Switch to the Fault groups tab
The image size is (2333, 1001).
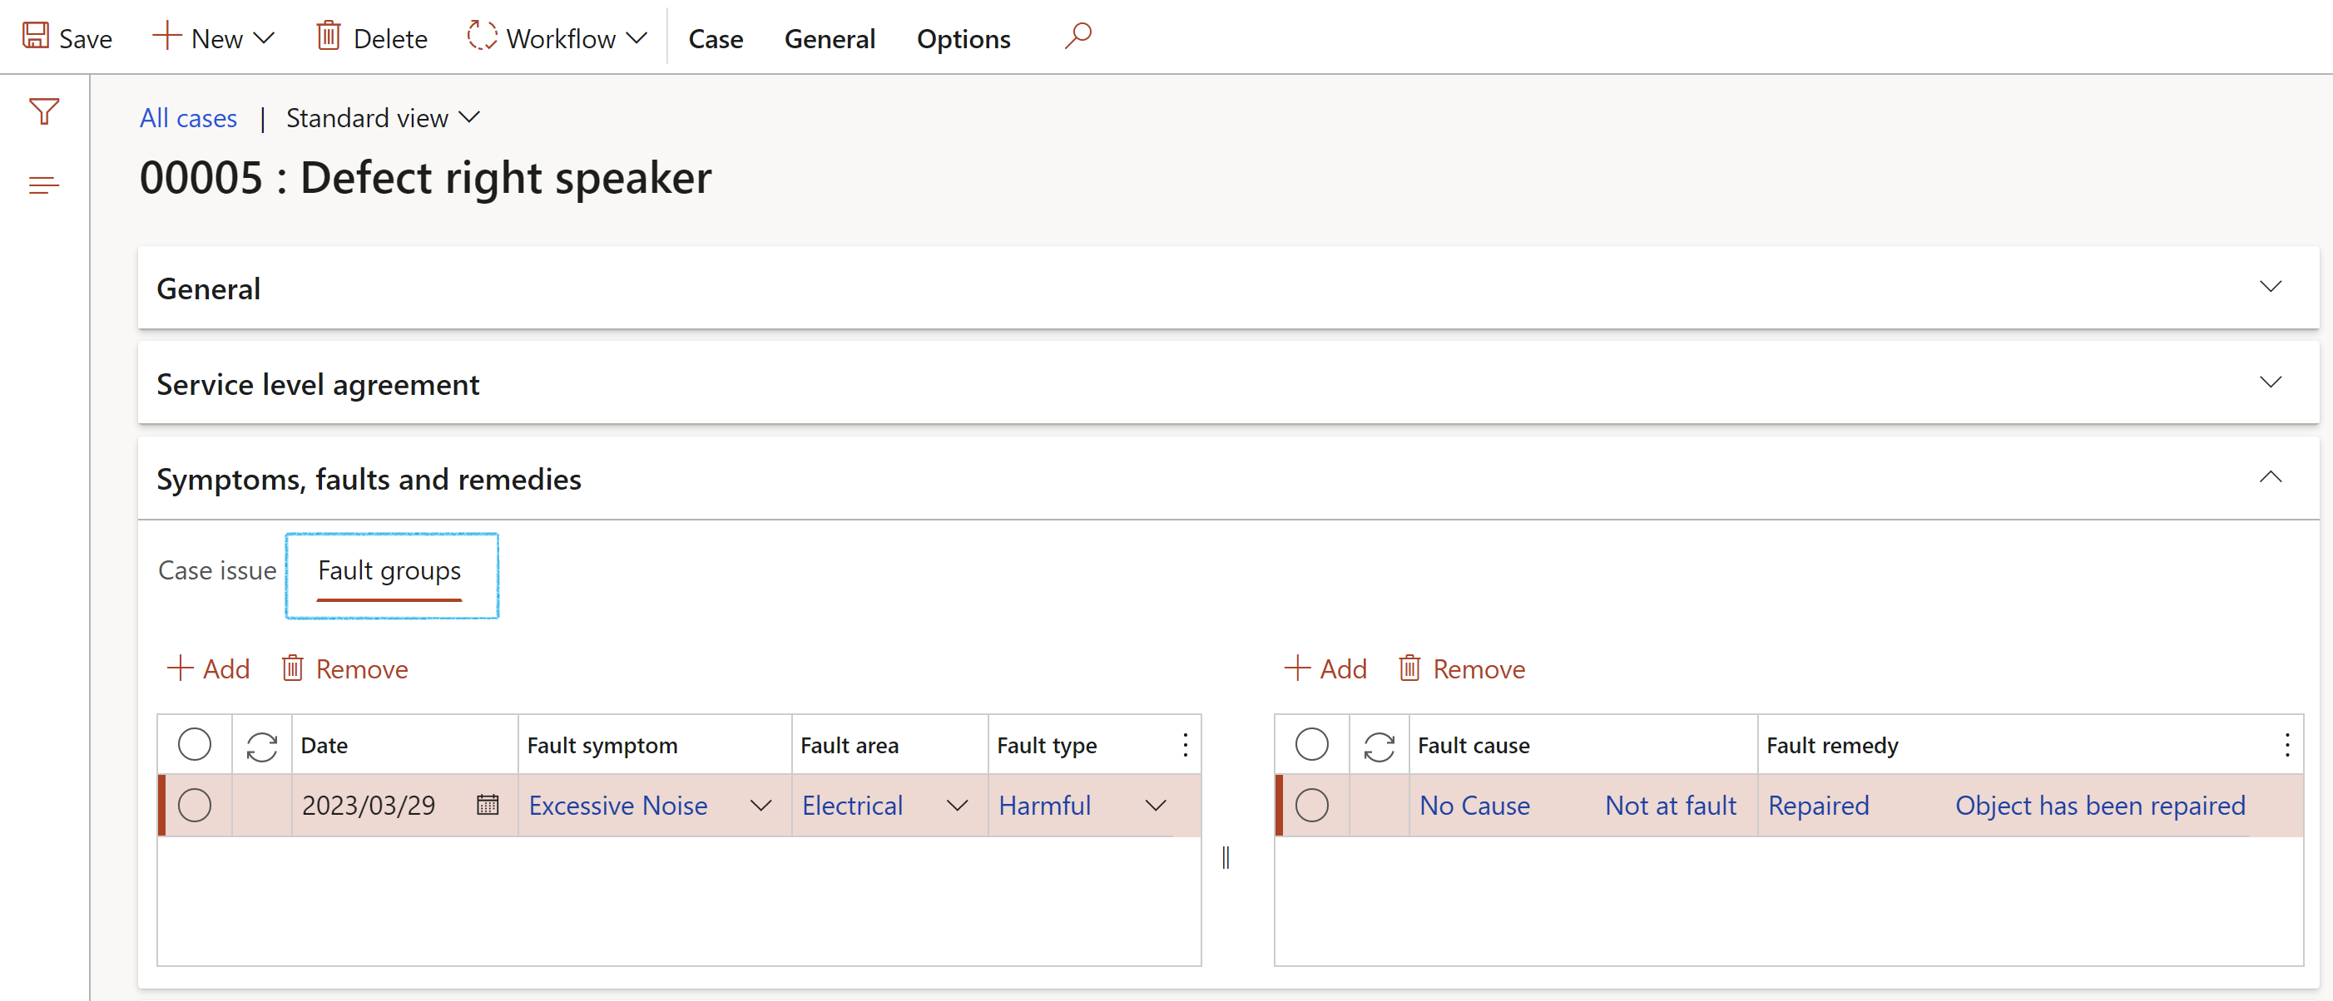point(389,572)
